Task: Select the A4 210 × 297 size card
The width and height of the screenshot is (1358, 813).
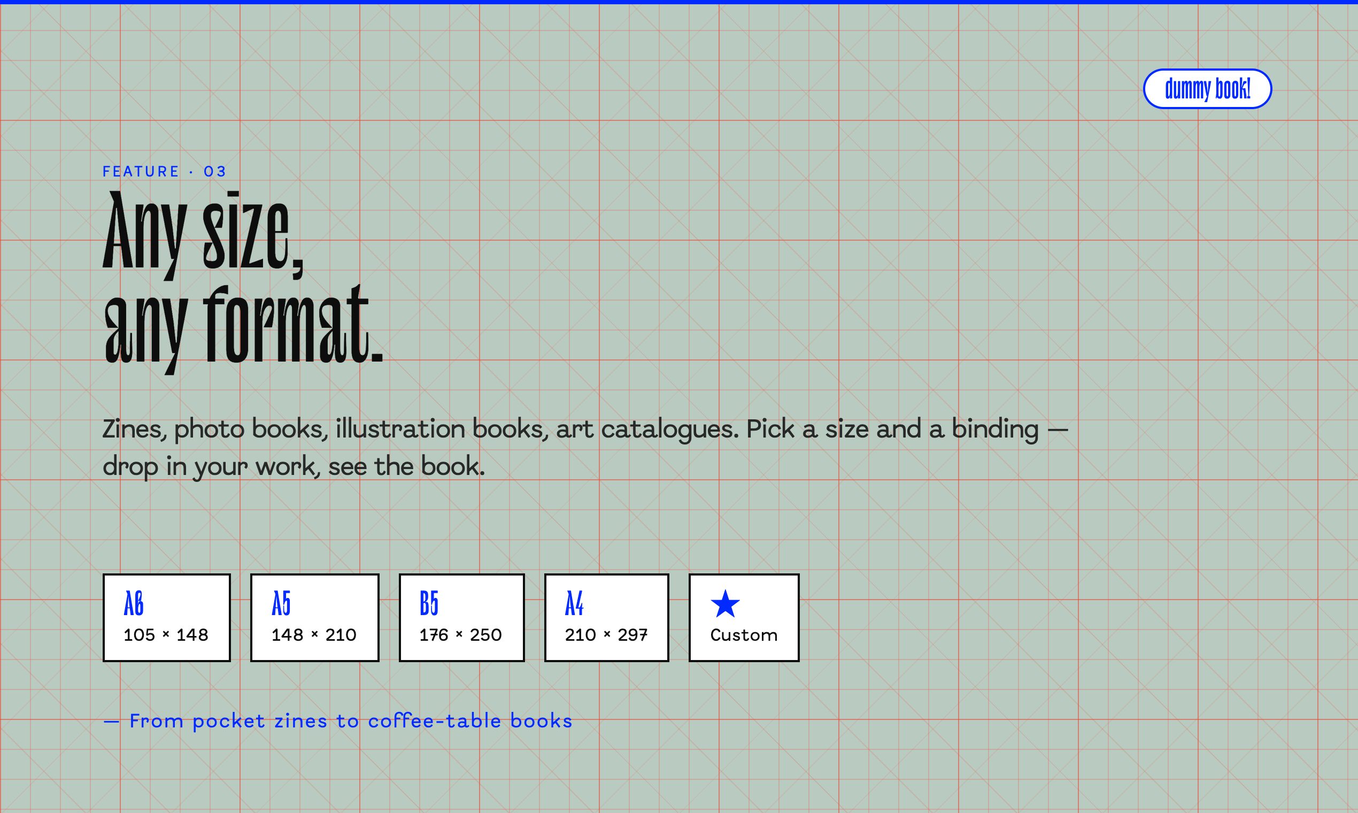Action: coord(607,617)
